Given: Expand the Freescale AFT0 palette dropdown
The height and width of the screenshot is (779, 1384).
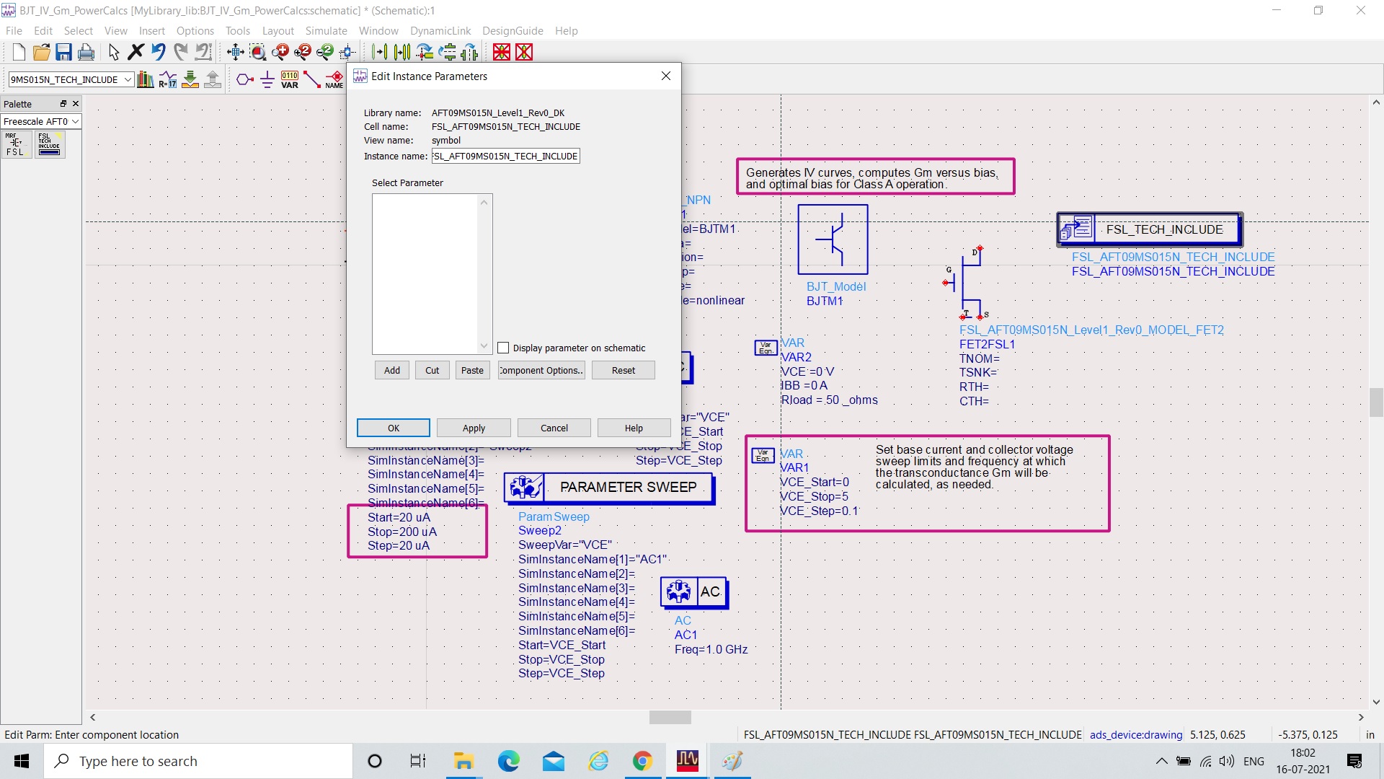Looking at the screenshot, I should pyautogui.click(x=75, y=121).
